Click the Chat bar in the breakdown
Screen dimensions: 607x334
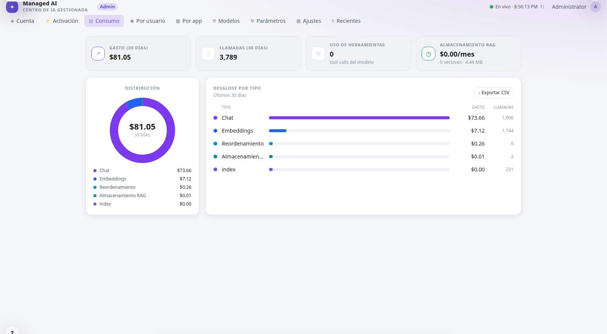point(359,118)
